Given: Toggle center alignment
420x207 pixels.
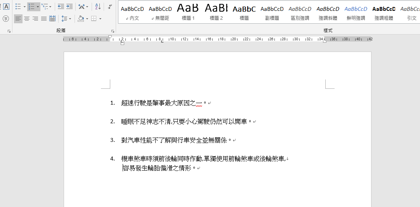Looking at the screenshot, I should [27, 19].
